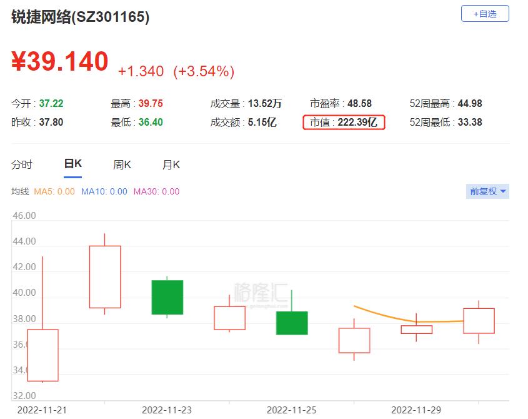Click the 2022-11-29 date axis label
The image size is (528, 419).
(416, 410)
